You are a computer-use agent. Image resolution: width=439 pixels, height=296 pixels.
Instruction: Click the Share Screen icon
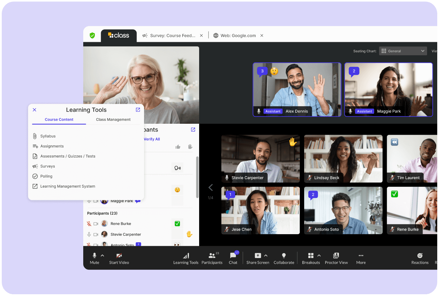[258, 256]
